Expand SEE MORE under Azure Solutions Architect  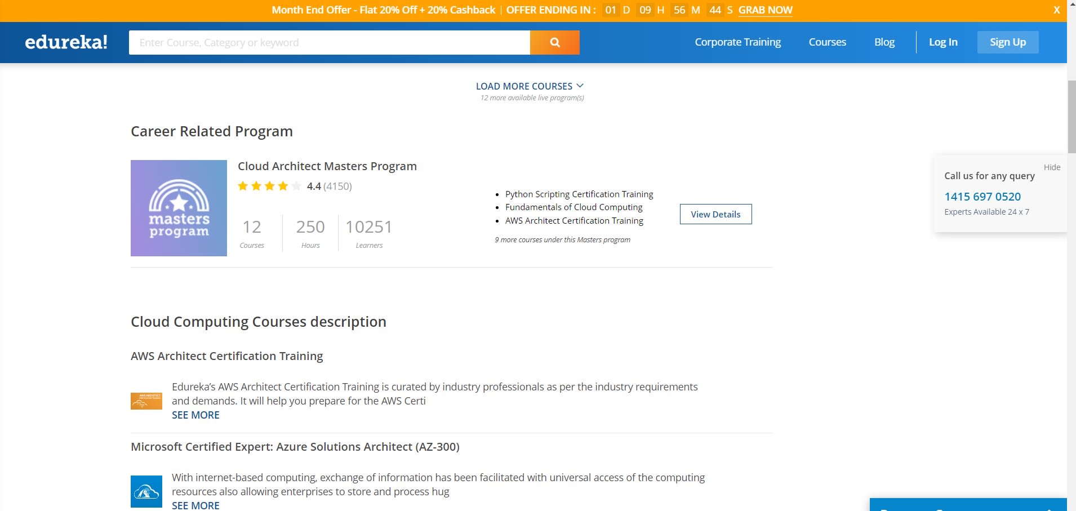pyautogui.click(x=195, y=505)
